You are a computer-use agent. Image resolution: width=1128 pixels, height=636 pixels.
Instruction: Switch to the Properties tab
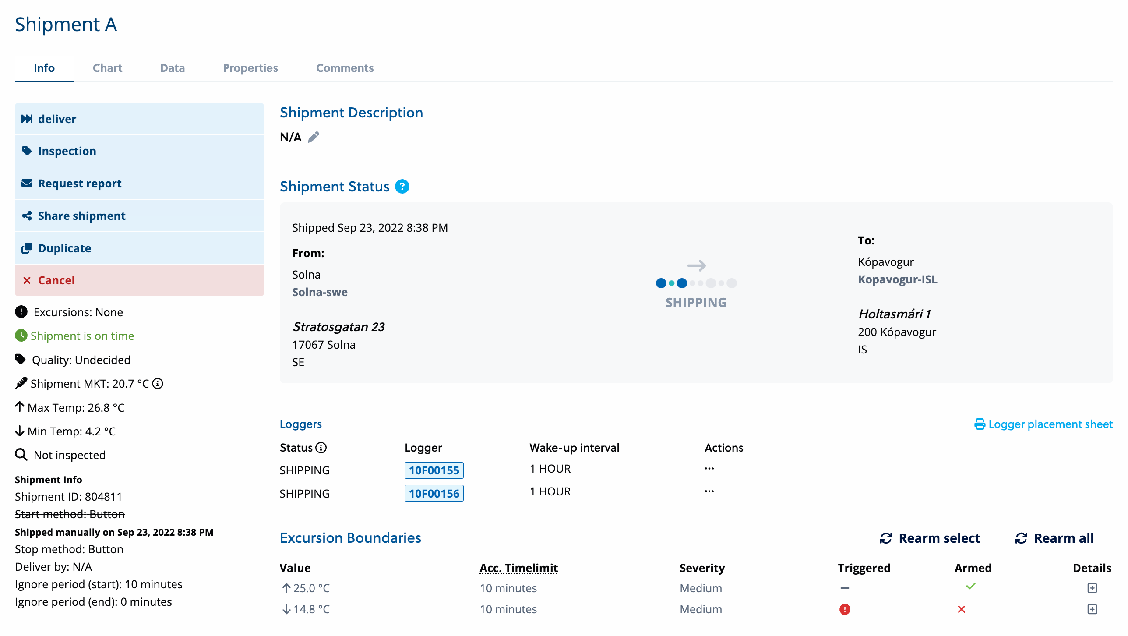coord(250,68)
